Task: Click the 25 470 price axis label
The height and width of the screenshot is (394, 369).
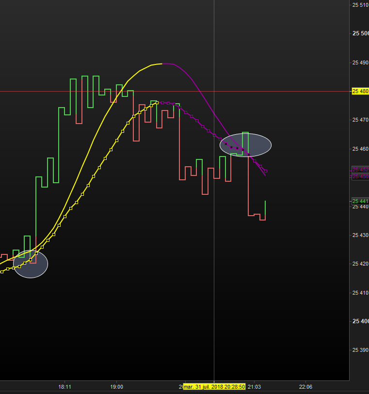Action: click(x=360, y=120)
